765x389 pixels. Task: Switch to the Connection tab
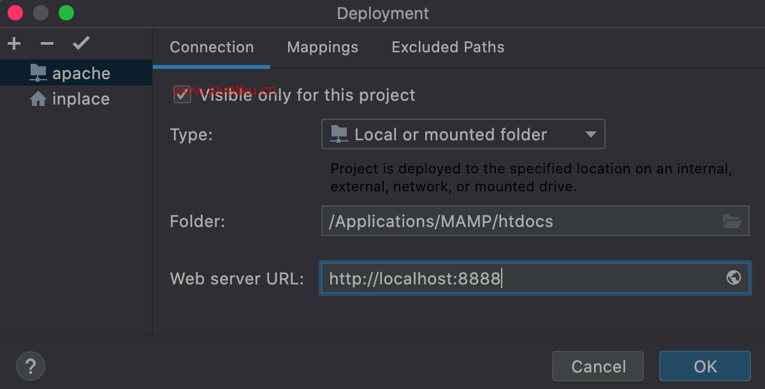click(212, 47)
